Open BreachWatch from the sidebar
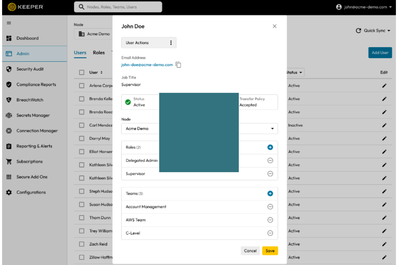 point(30,100)
